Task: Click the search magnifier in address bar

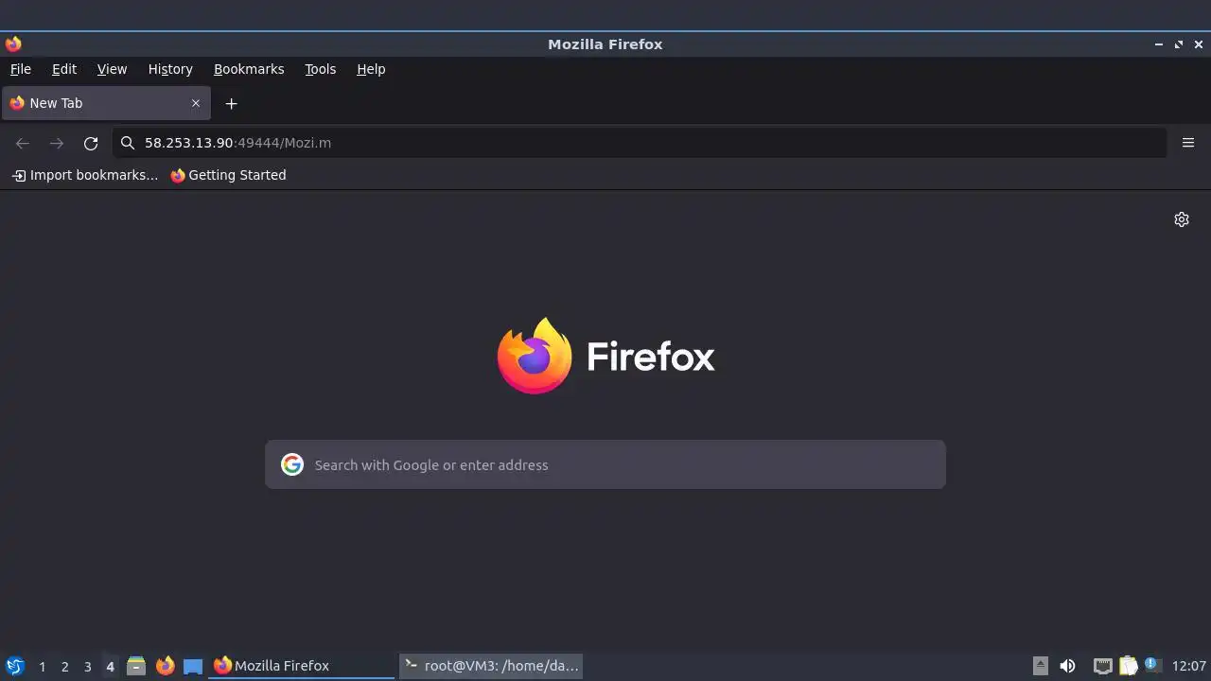Action: pyautogui.click(x=128, y=143)
